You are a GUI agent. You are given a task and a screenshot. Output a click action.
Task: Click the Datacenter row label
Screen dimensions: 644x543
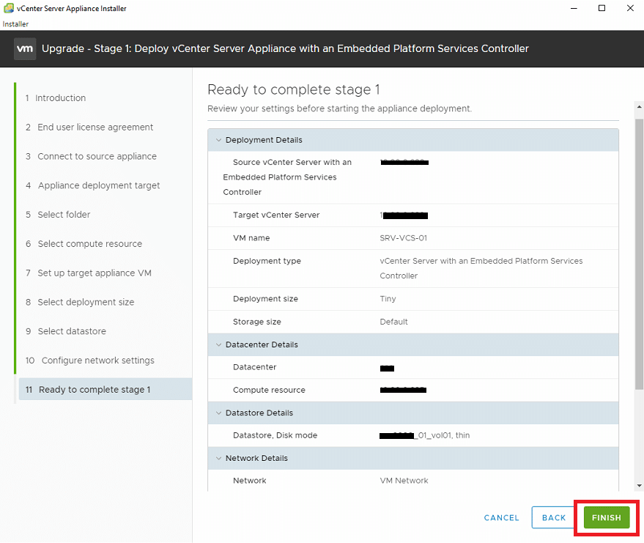255,367
